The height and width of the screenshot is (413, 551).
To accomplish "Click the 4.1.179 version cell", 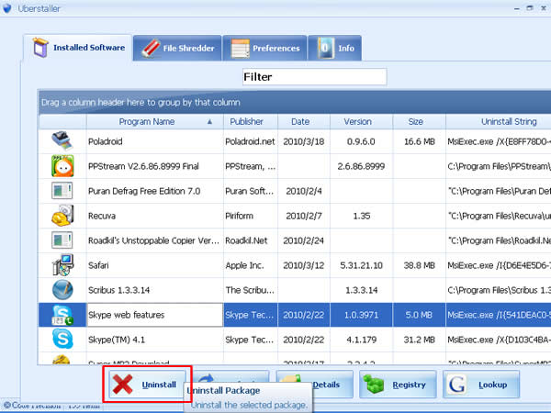I will [361, 340].
